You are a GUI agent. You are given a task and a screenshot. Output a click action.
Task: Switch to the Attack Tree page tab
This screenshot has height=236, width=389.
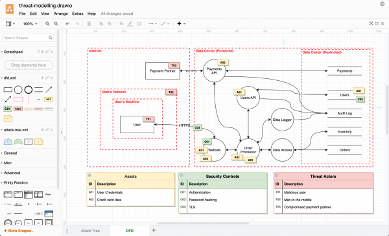tap(90, 231)
